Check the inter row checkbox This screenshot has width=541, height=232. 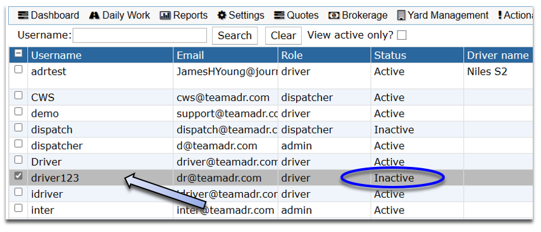[x=18, y=208]
